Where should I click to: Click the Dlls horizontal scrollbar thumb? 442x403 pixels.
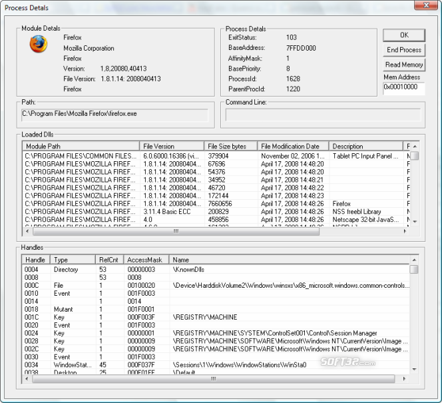pos(176,231)
